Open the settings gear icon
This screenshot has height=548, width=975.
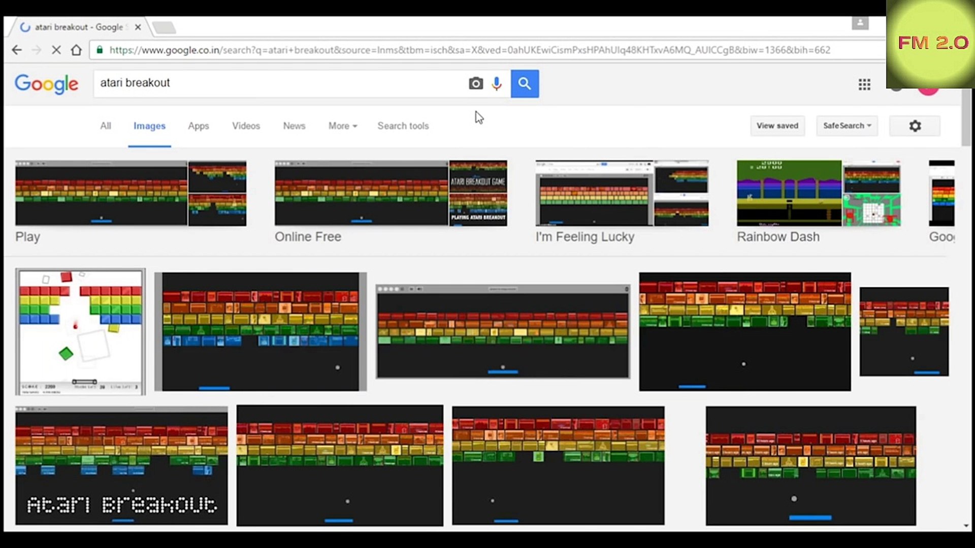tap(915, 126)
